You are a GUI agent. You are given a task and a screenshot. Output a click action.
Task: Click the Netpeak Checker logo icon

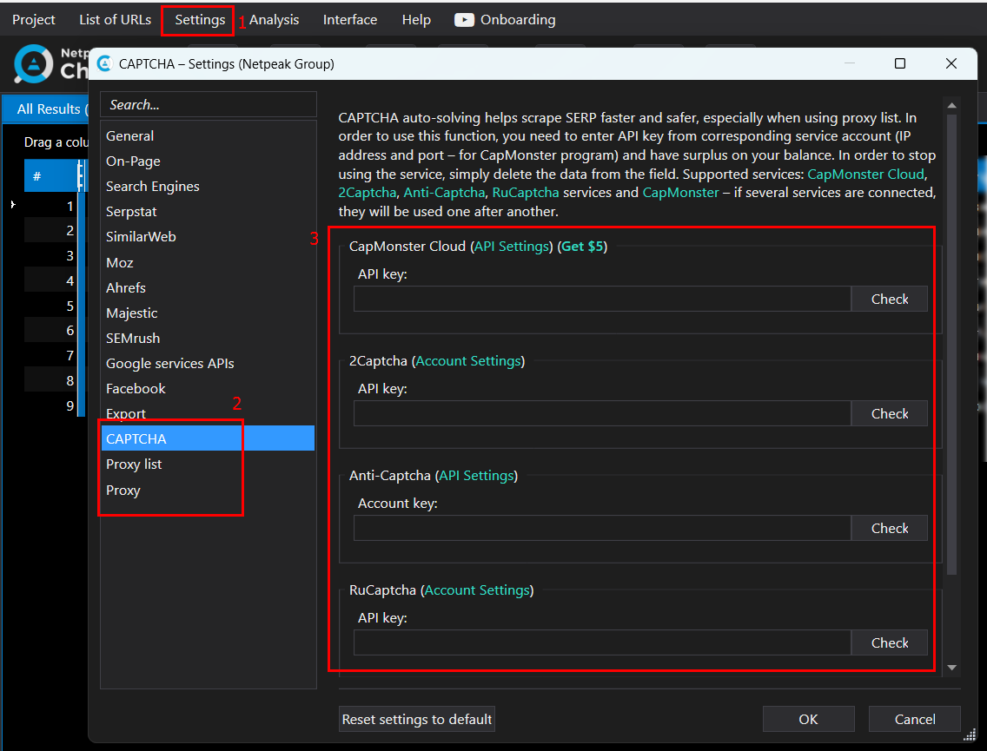point(33,64)
